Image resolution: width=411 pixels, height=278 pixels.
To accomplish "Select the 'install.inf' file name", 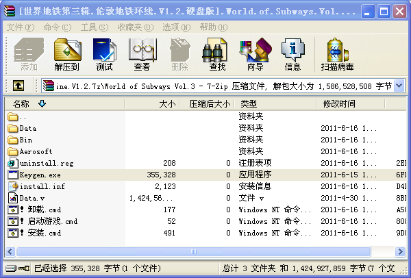I will tap(42, 186).
